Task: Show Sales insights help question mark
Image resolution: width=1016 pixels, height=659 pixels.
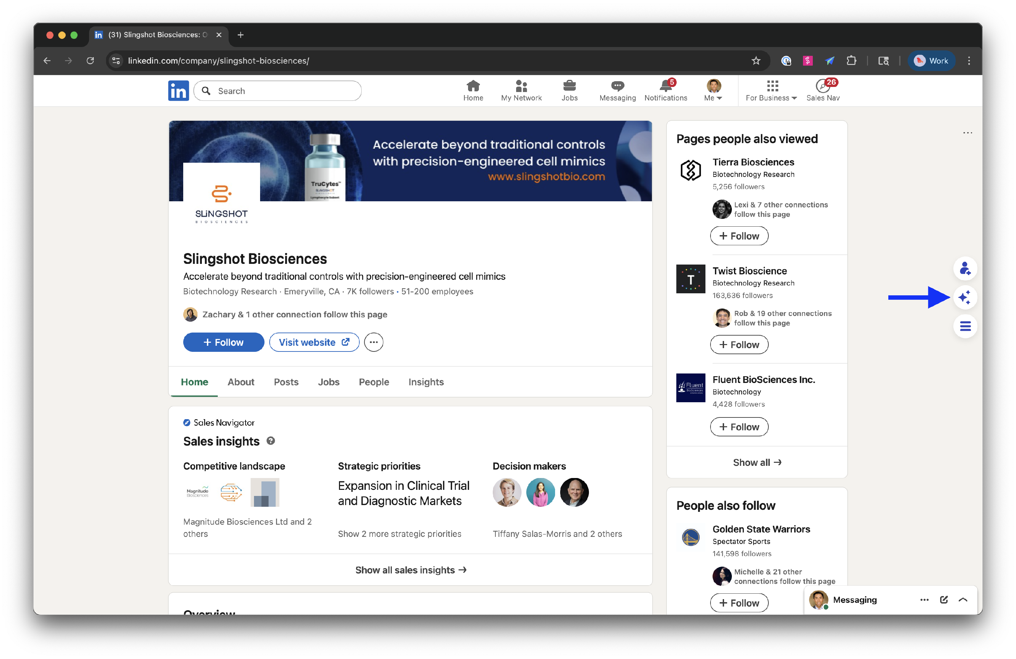Action: (x=271, y=440)
